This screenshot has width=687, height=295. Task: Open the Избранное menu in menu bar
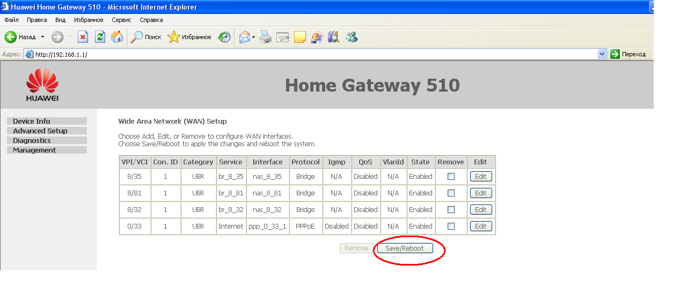tap(89, 20)
